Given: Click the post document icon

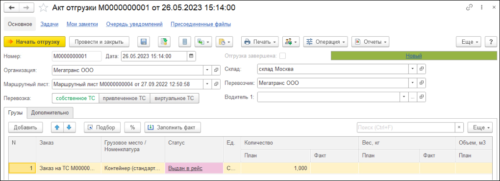Looking at the screenshot, I should (164, 42).
